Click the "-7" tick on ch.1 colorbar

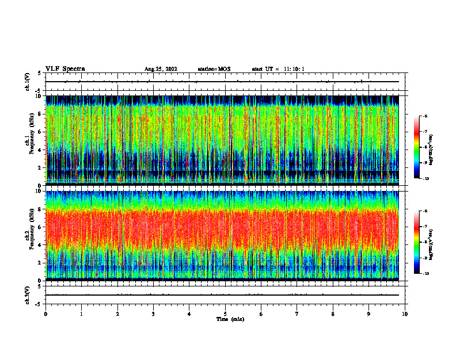425,132
